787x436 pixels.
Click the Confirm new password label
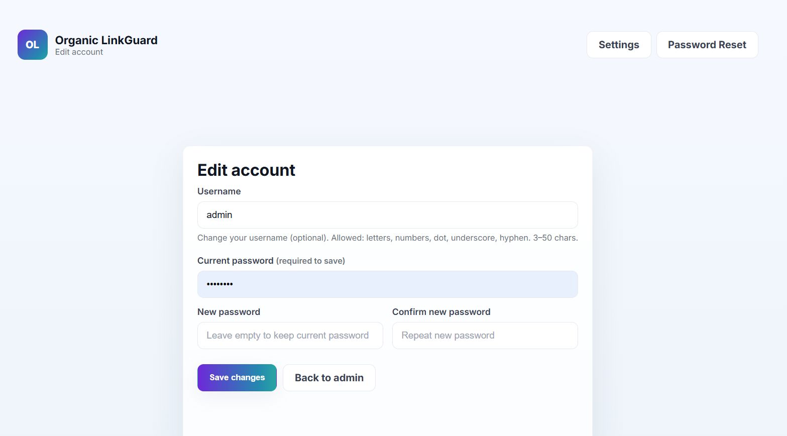point(441,312)
